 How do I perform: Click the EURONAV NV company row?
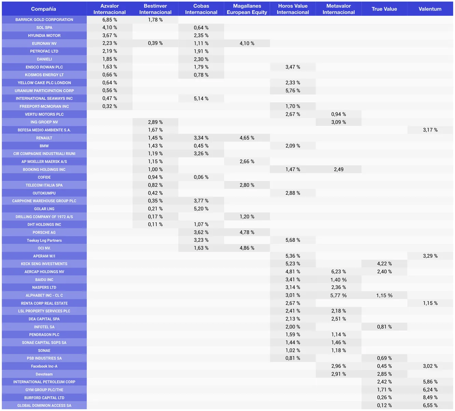(44, 43)
